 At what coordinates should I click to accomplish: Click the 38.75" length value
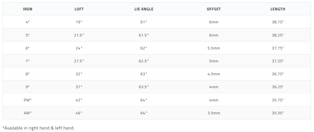[278, 22]
